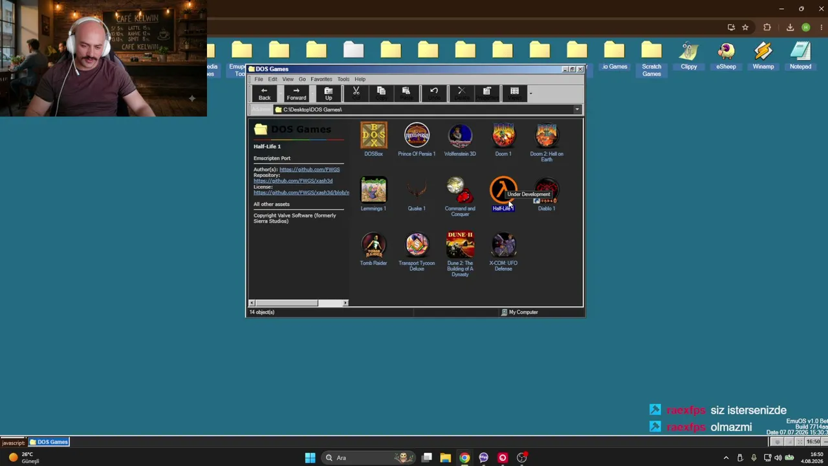The width and height of the screenshot is (828, 466).
Task: Open Doom 2: Hell on Earth
Action: pos(547,135)
